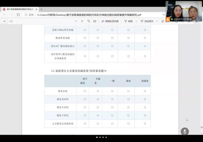This screenshot has height=142, width=203.
Task: Select 一般 for 配套休息设施
Action: click(112, 38)
